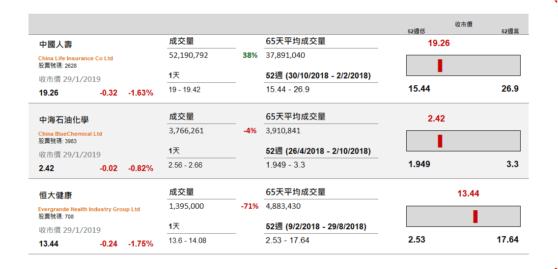
Task: Click the 52週高 header label
Action: coord(510,31)
